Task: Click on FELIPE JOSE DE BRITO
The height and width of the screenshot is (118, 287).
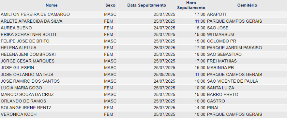Action: (25, 41)
